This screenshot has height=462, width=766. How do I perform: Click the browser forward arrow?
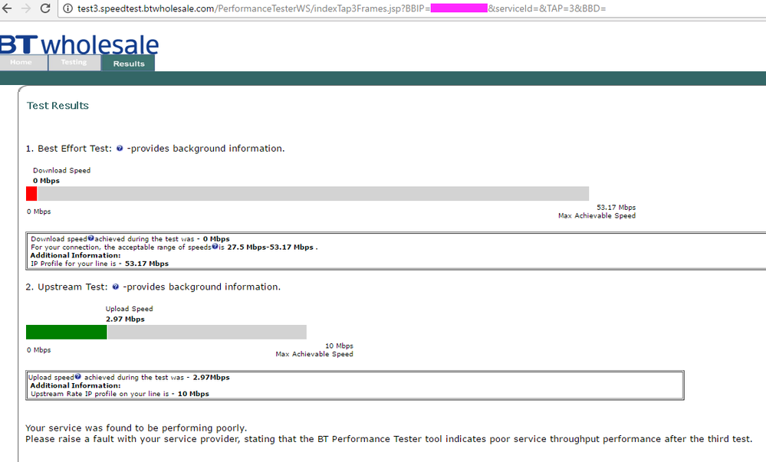coord(26,8)
